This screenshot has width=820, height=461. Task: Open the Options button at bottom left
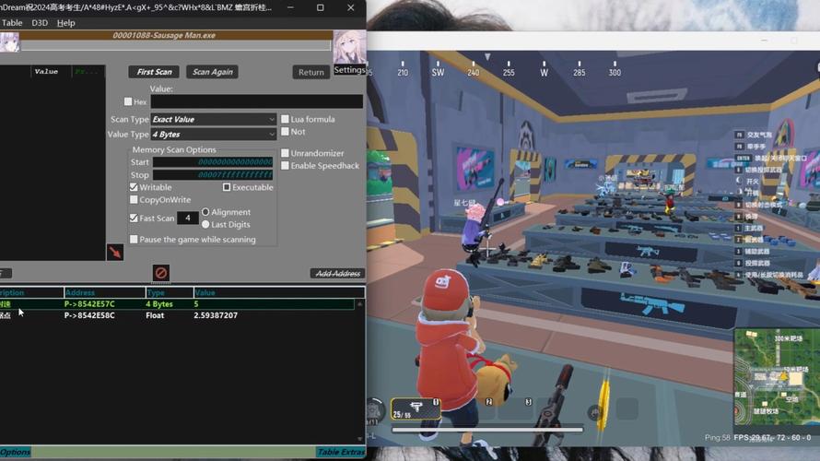pos(15,452)
